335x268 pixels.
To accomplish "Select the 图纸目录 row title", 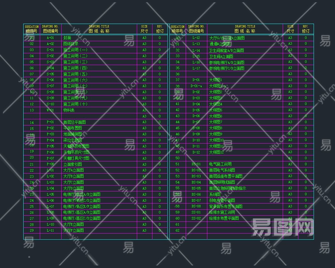I will (71, 44).
